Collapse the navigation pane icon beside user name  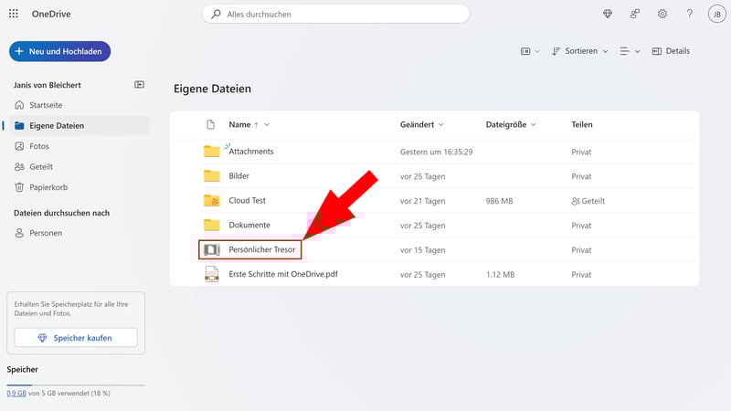click(139, 84)
